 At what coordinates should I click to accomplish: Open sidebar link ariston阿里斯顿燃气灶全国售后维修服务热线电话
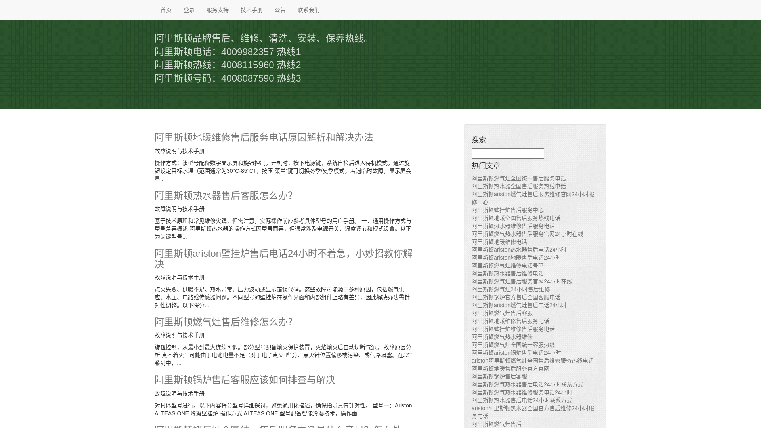pyautogui.click(x=533, y=361)
